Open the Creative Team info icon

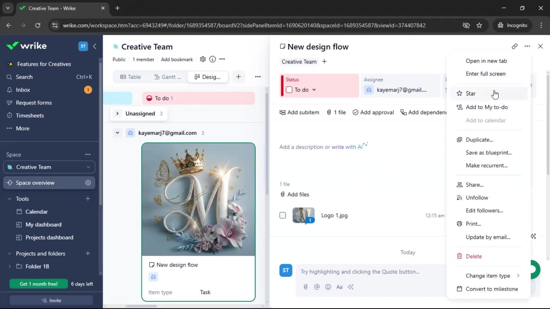coord(212,59)
